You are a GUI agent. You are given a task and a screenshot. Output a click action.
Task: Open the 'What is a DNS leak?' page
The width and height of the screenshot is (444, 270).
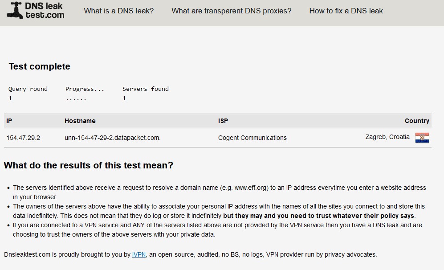tap(118, 11)
